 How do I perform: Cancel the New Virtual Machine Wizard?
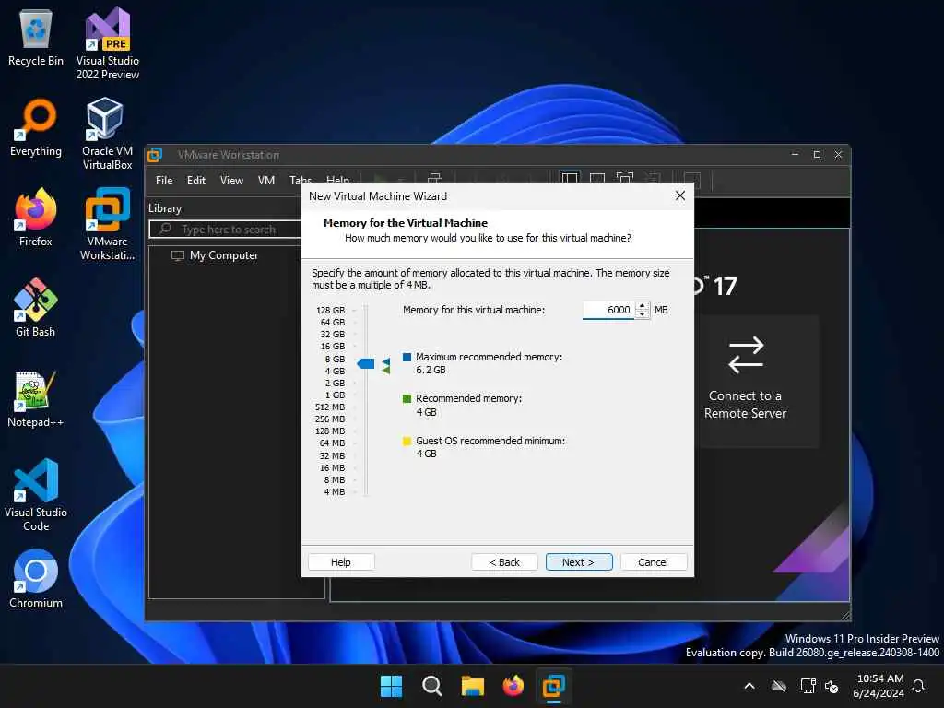[x=654, y=561]
